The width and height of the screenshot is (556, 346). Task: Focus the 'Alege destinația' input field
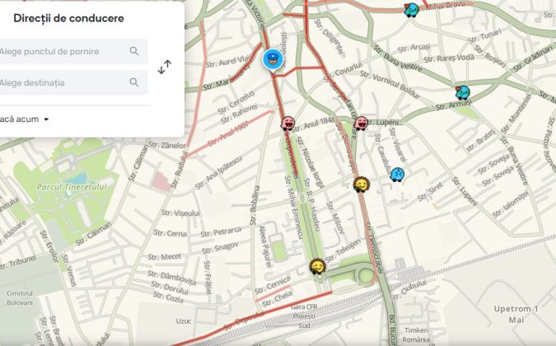pos(62,82)
